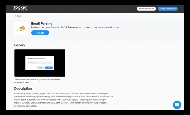
Task: Click the back chevron arrow
Action: (x=15, y=16)
